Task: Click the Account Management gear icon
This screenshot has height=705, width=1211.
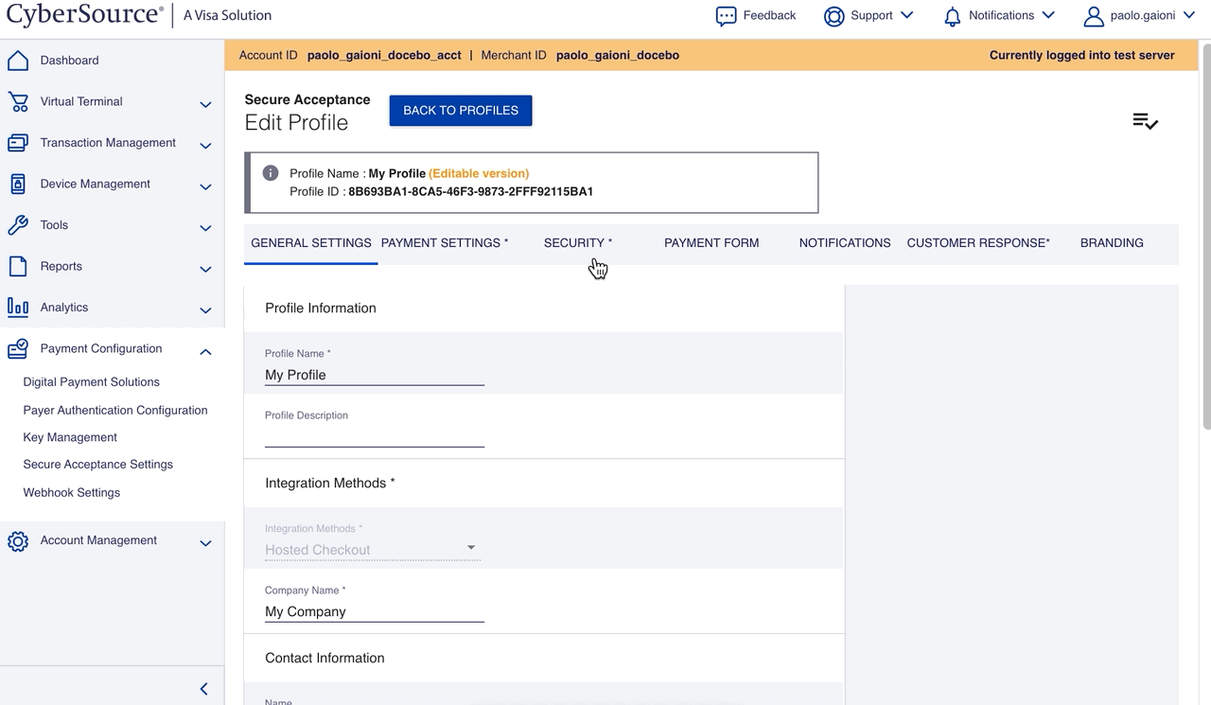Action: pyautogui.click(x=17, y=541)
